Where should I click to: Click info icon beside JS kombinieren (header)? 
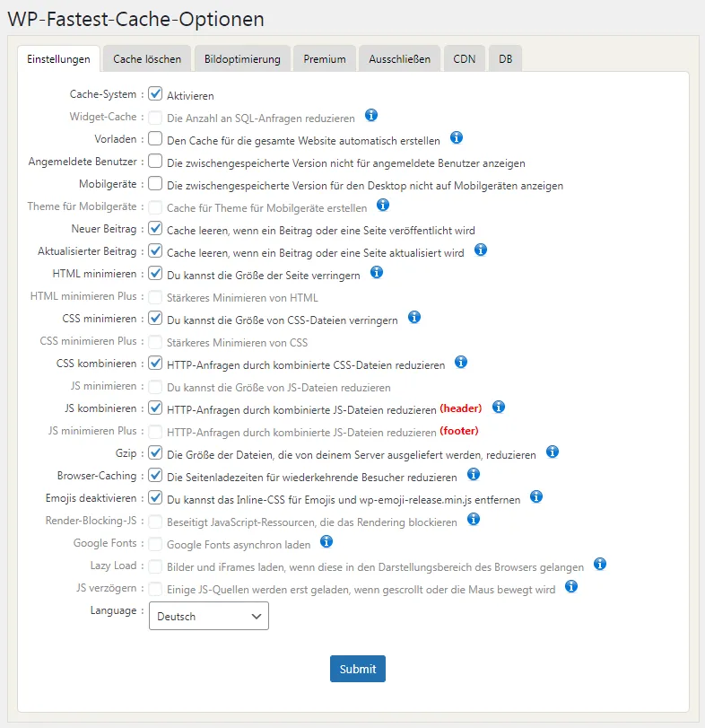point(499,407)
